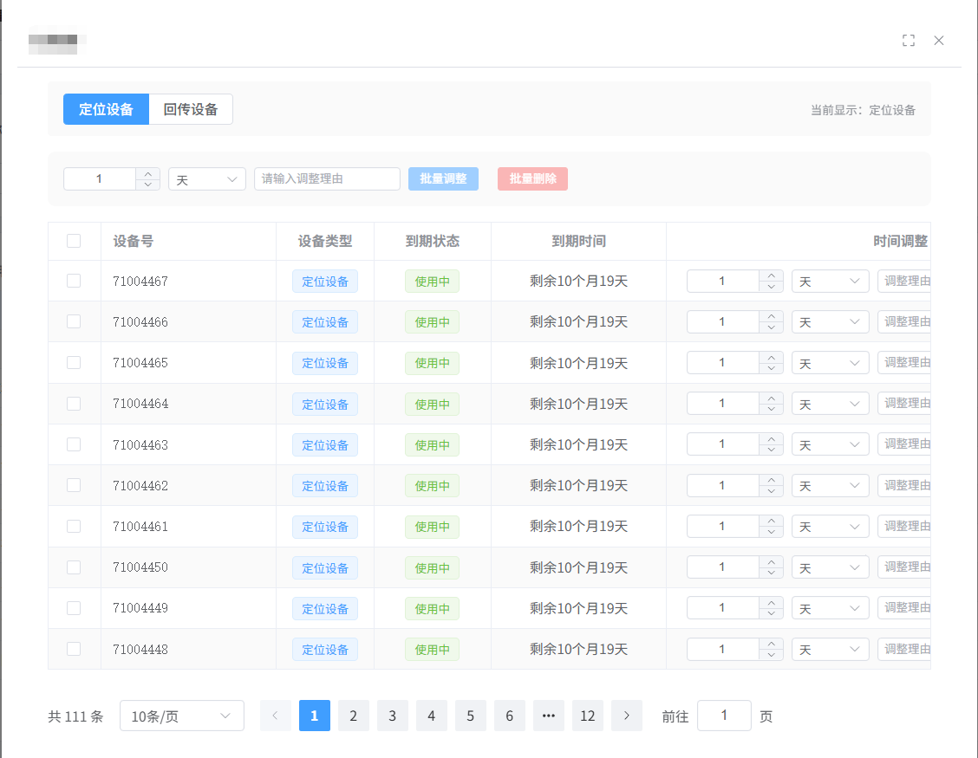Select the checkbox for device 71004448
The height and width of the screenshot is (758, 978).
click(x=74, y=649)
